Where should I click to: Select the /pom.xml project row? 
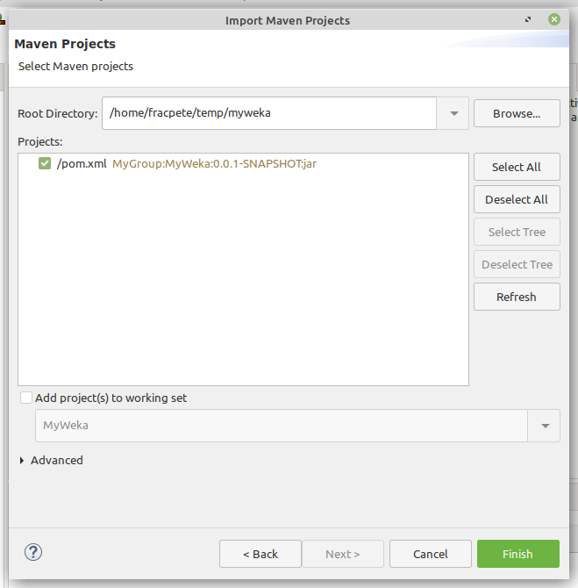coord(243,163)
